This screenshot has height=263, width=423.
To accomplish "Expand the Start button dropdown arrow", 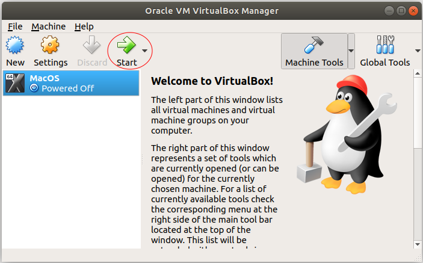I will (x=144, y=51).
